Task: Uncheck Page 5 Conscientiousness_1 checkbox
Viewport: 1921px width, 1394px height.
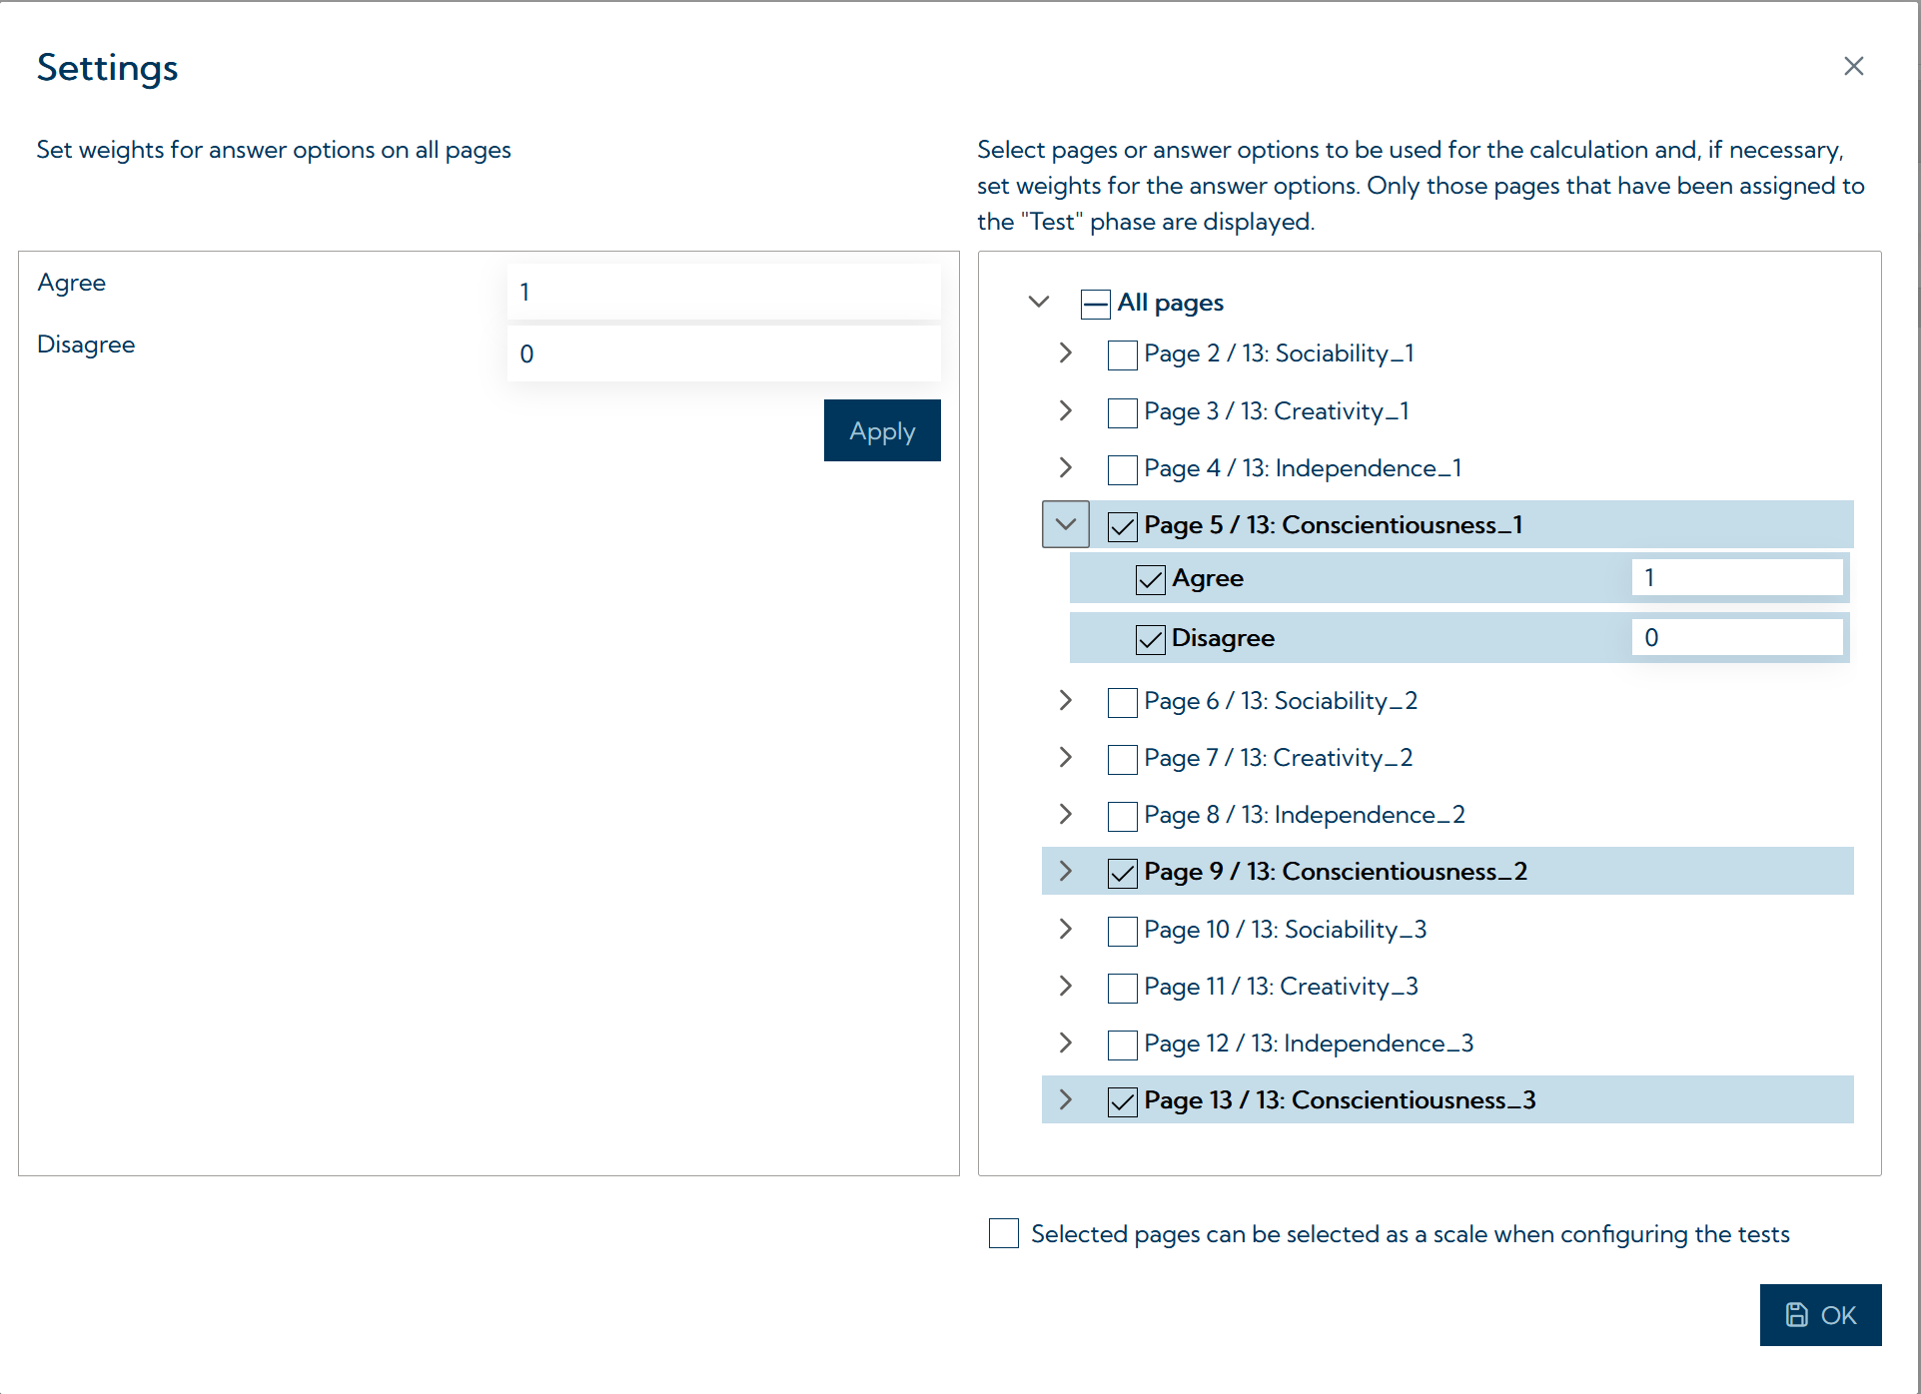Action: point(1122,526)
